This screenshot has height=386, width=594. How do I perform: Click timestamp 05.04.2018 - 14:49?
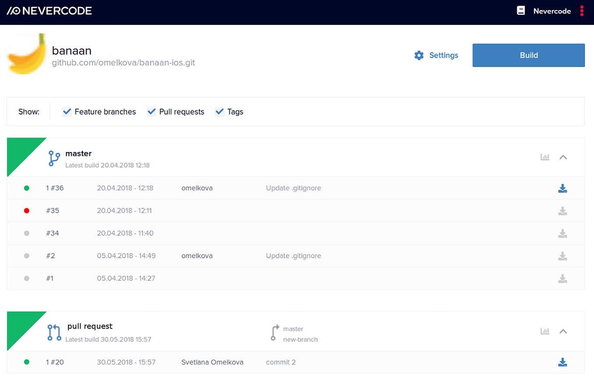[x=126, y=256]
